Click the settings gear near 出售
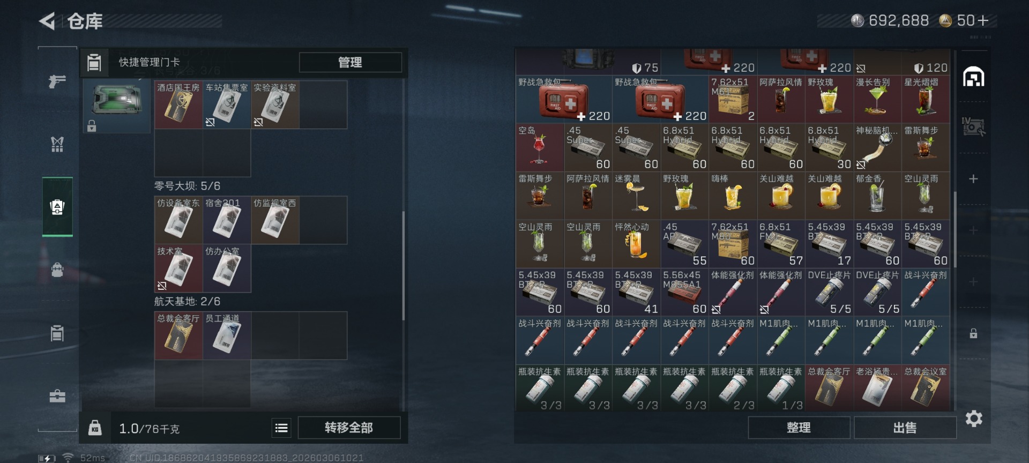 pos(974,419)
